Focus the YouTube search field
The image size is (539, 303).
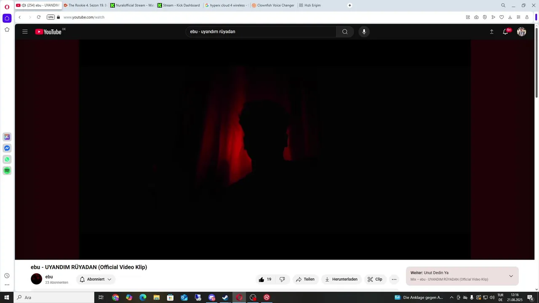[x=261, y=32]
